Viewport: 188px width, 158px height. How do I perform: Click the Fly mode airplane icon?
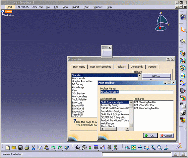click(127, 147)
